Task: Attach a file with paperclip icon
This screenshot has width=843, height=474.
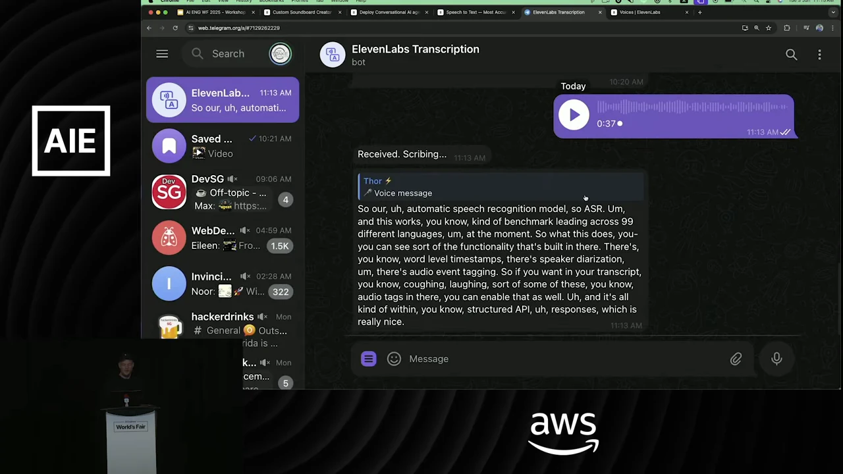Action: [736, 359]
